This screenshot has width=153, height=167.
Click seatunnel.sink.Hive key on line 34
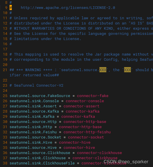[x=31, y=143]
